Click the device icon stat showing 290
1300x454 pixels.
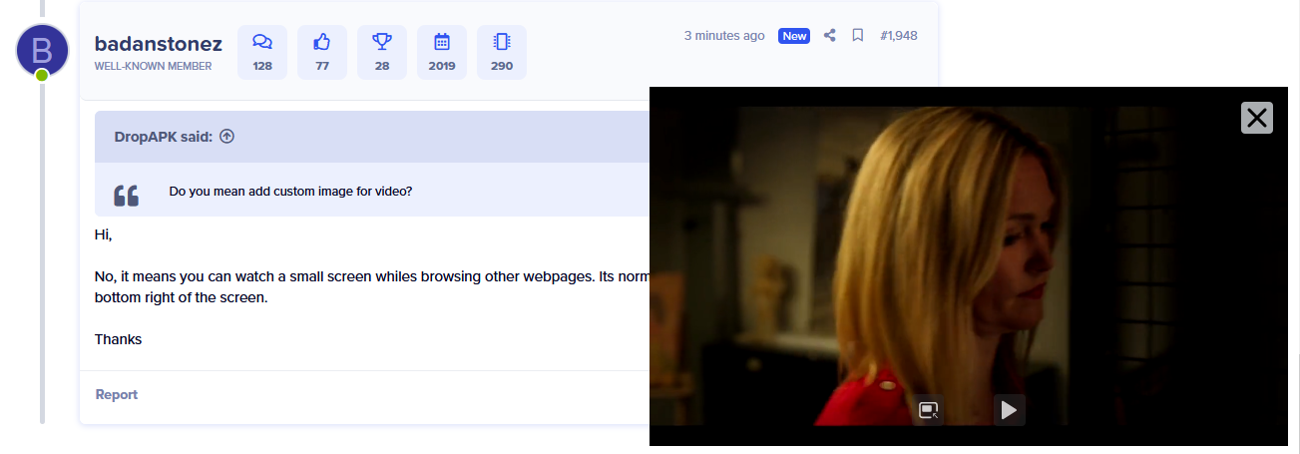(502, 52)
